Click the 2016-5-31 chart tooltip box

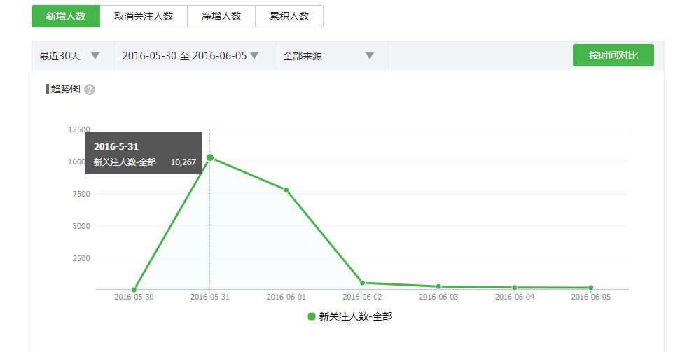coord(144,153)
